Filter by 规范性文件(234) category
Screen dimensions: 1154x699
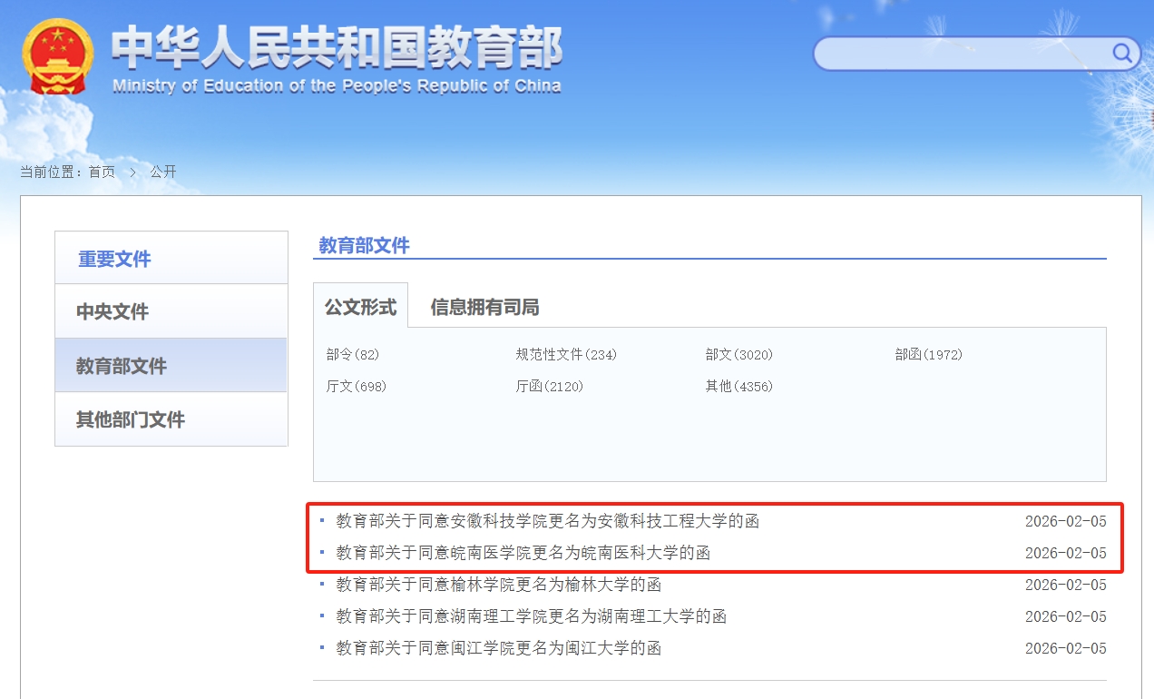pyautogui.click(x=566, y=355)
